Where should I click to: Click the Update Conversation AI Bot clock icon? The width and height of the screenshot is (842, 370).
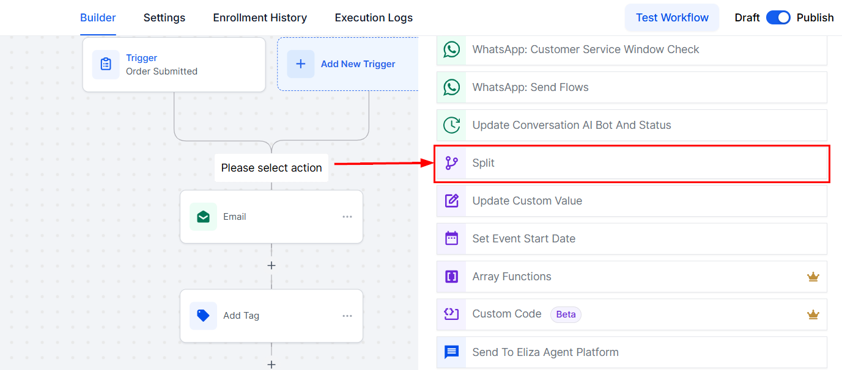coord(452,125)
